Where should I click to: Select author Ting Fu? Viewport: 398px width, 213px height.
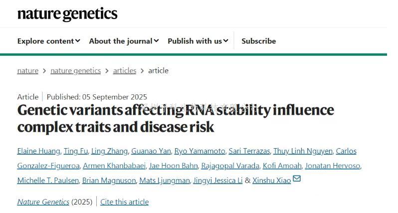pos(75,151)
